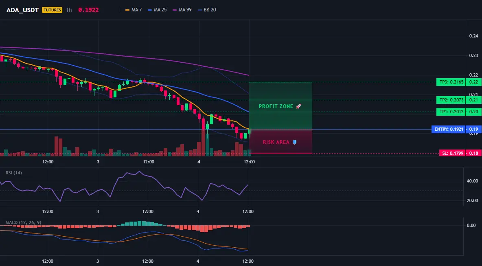Image resolution: width=482 pixels, height=266 pixels.
Task: Click the 0.00 MACD axis value
Action: coord(471,225)
